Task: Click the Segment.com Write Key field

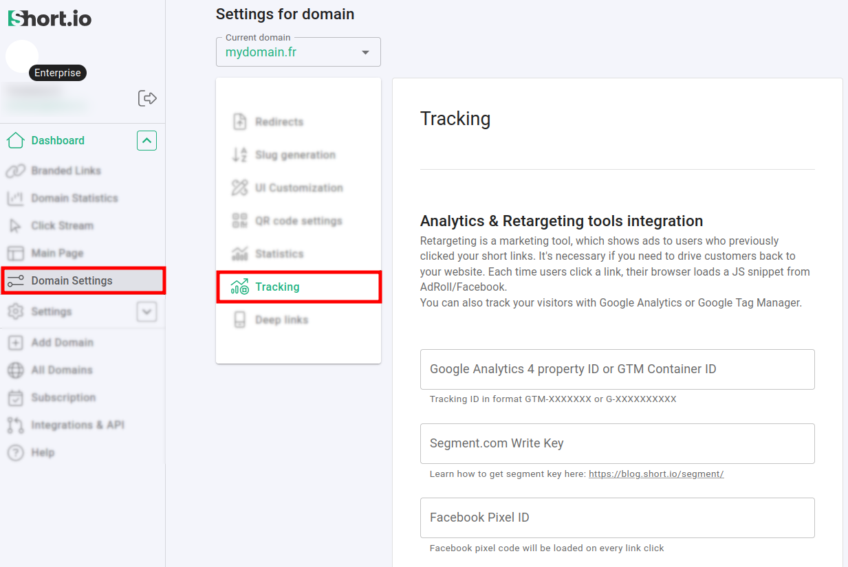Action: point(617,443)
